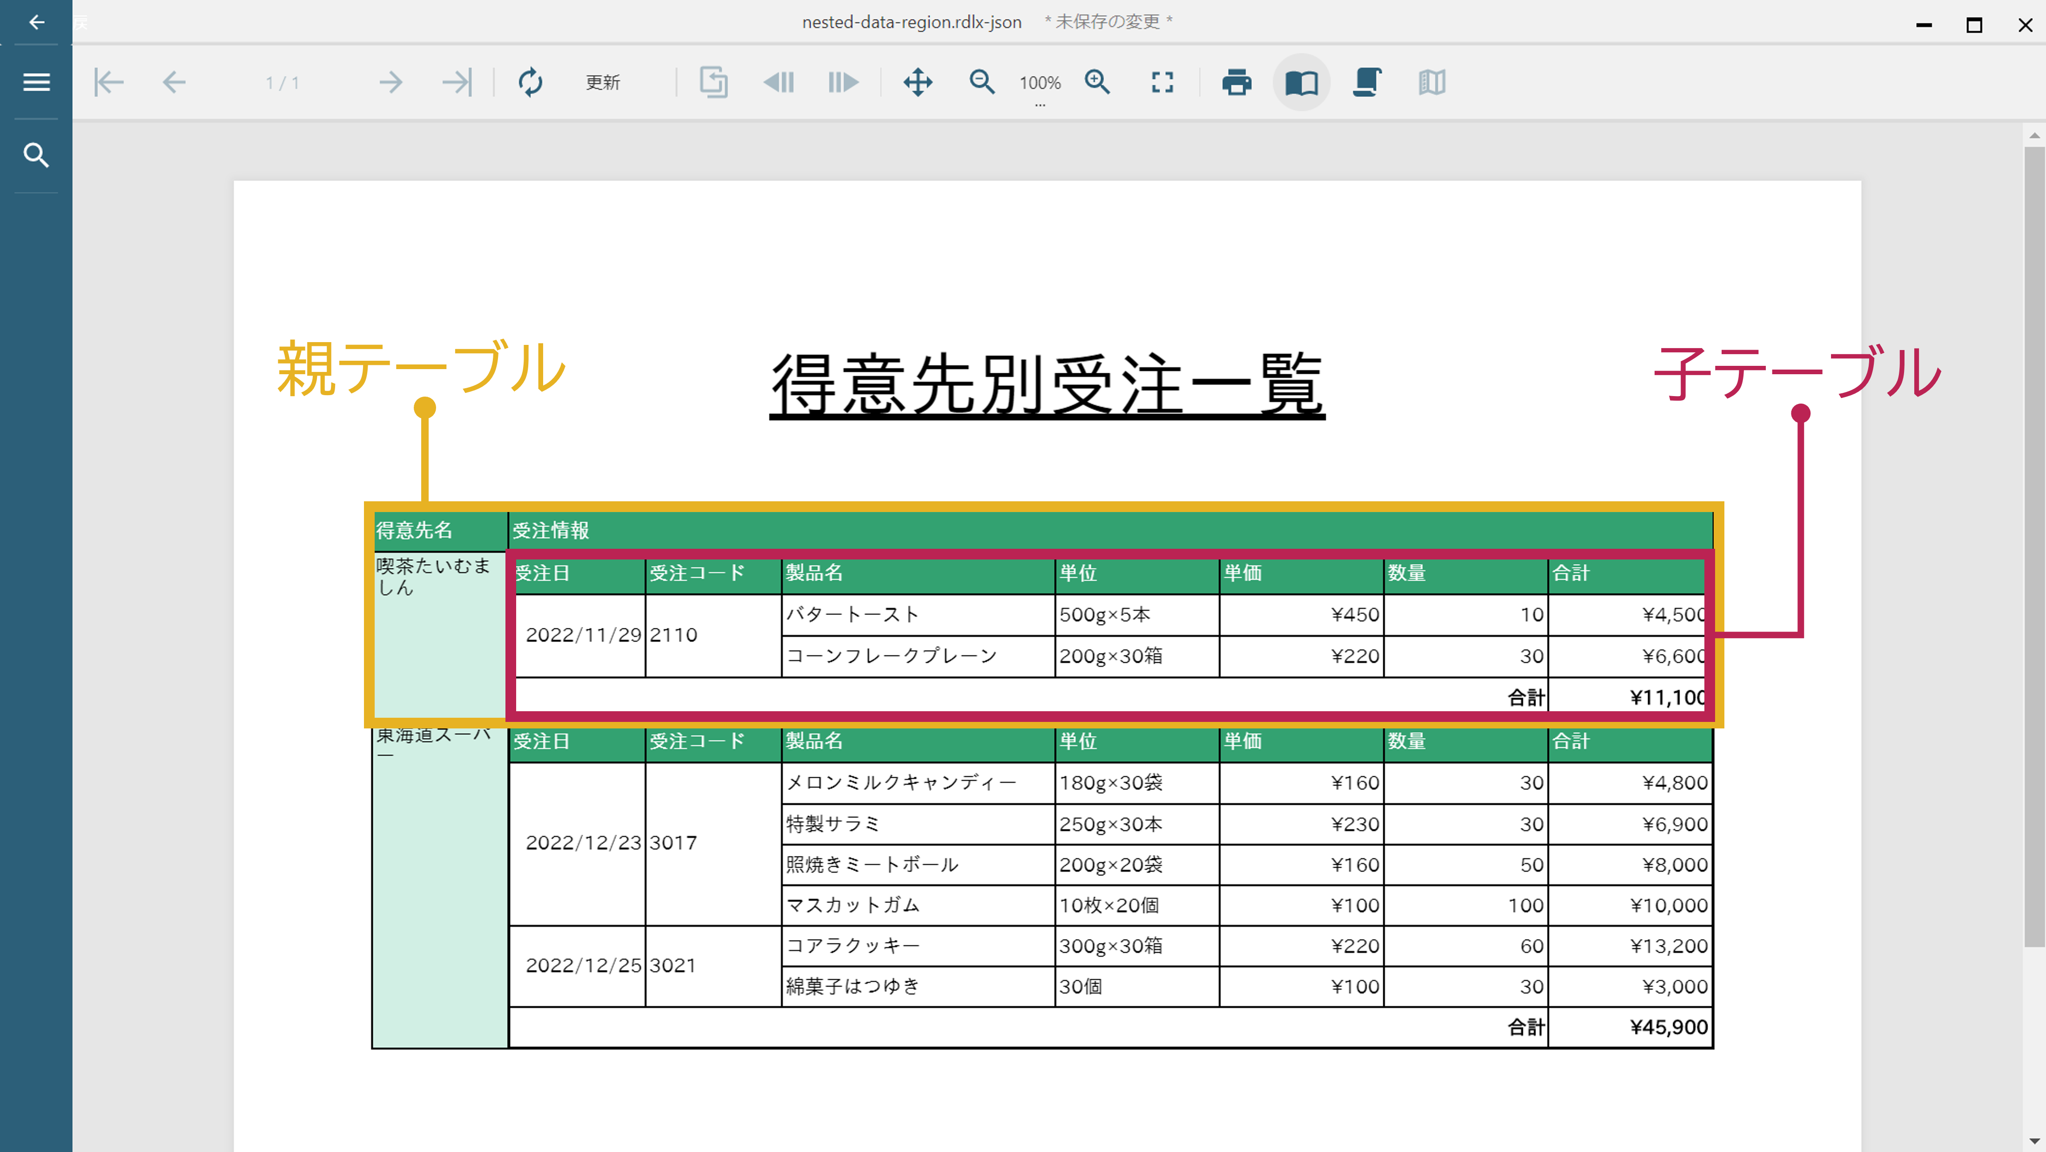Jump to the last page

(x=457, y=83)
